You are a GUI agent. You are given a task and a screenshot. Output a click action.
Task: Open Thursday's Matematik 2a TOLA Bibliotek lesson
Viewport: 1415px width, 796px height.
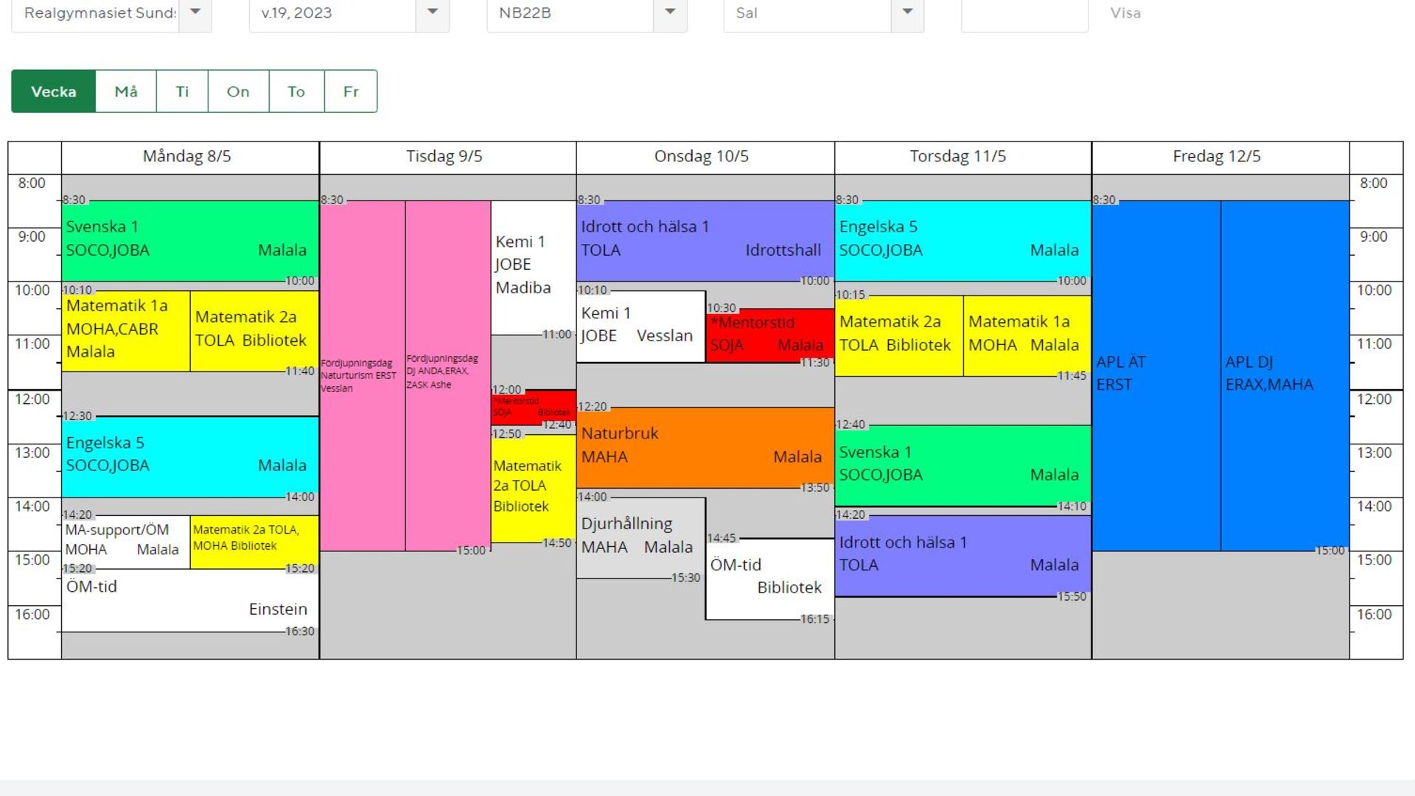point(898,335)
